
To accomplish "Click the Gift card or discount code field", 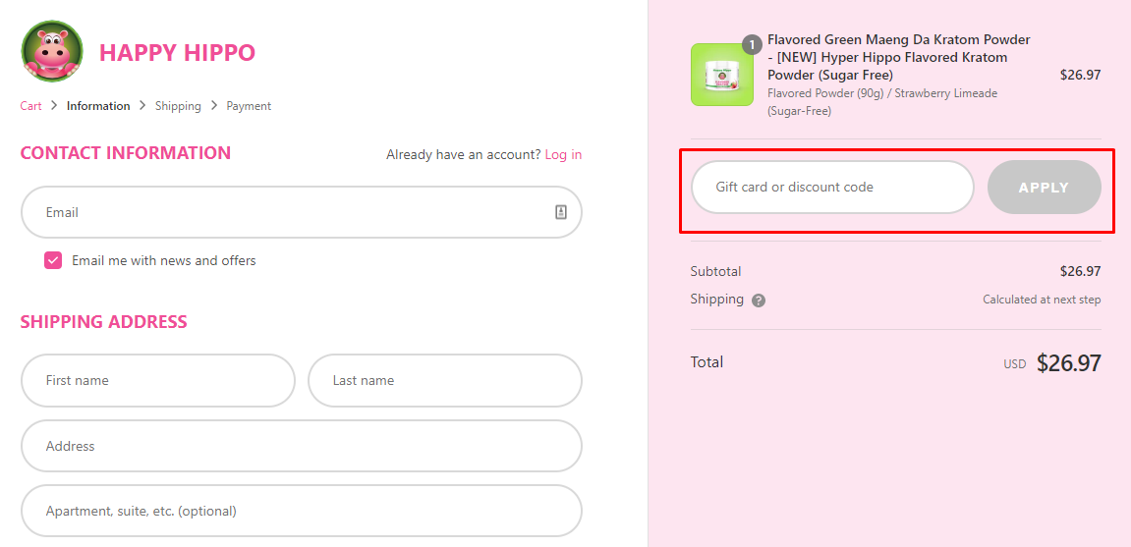I will (832, 187).
